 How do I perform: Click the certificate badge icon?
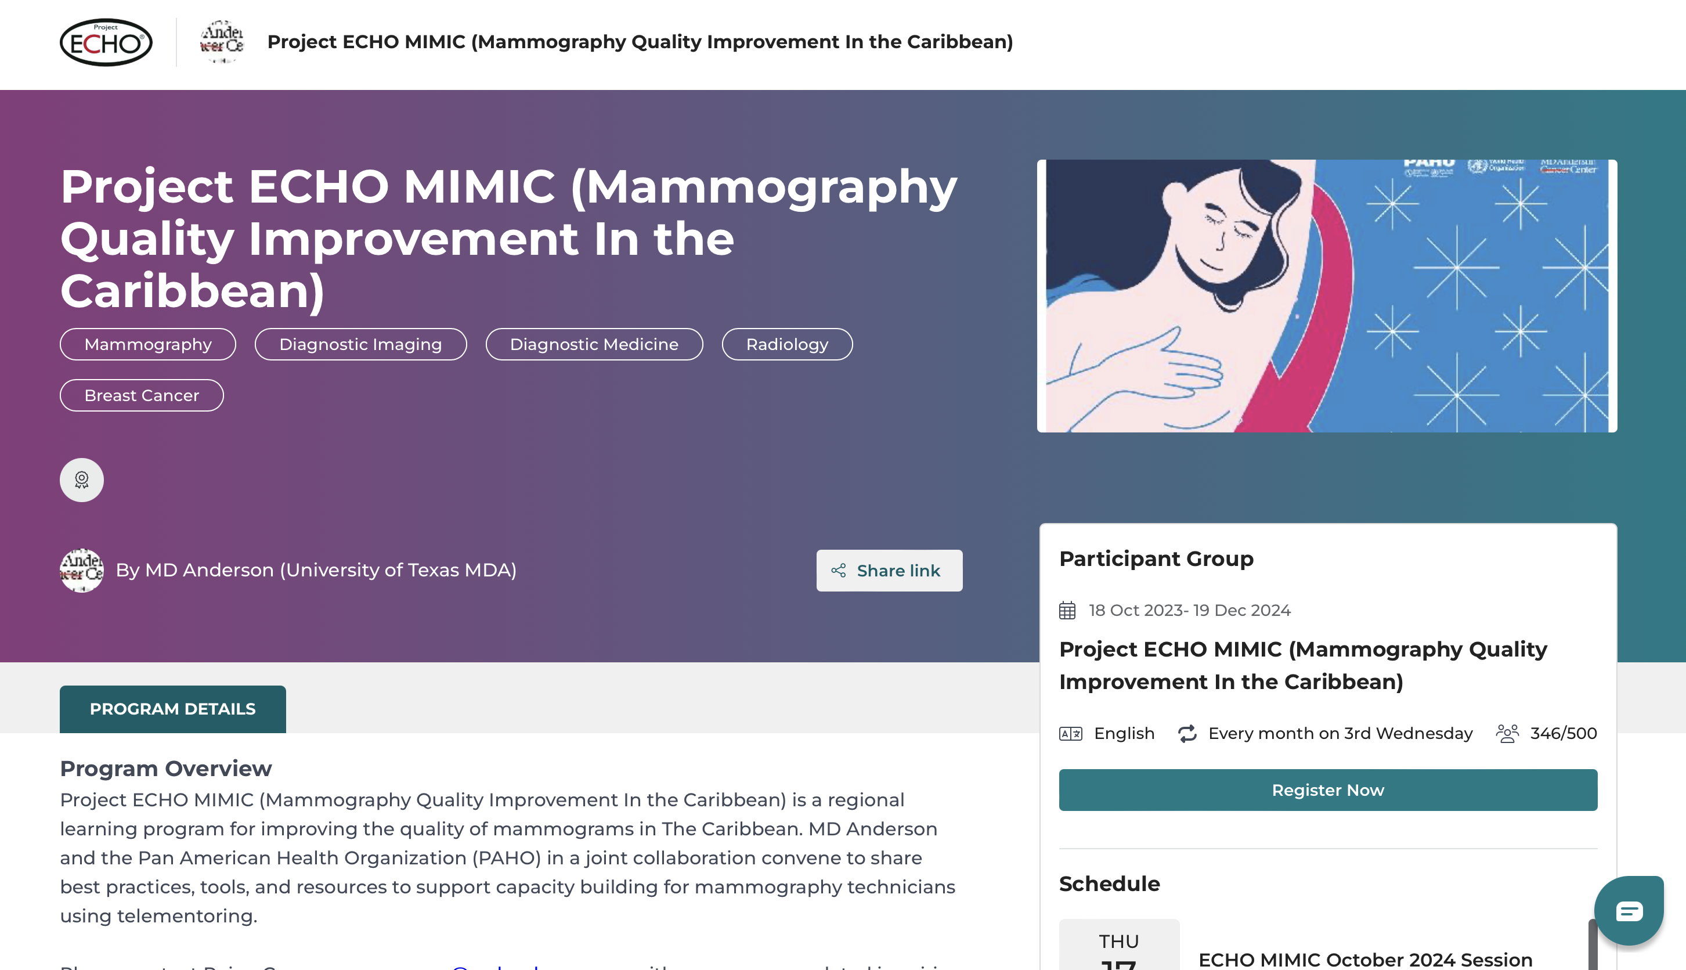click(x=82, y=479)
